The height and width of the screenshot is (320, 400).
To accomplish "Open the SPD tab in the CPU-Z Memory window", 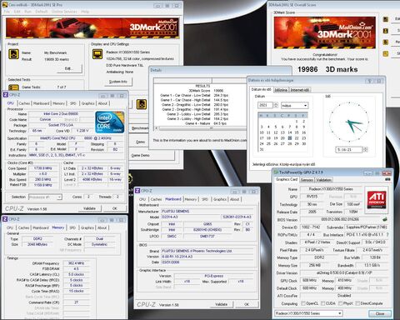I will pos(72,227).
